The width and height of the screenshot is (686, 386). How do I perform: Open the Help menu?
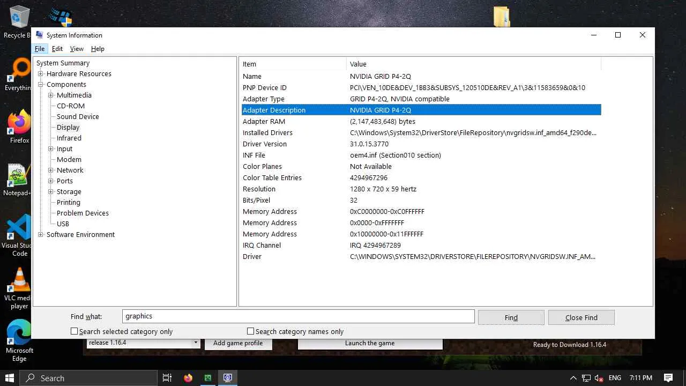(98, 49)
